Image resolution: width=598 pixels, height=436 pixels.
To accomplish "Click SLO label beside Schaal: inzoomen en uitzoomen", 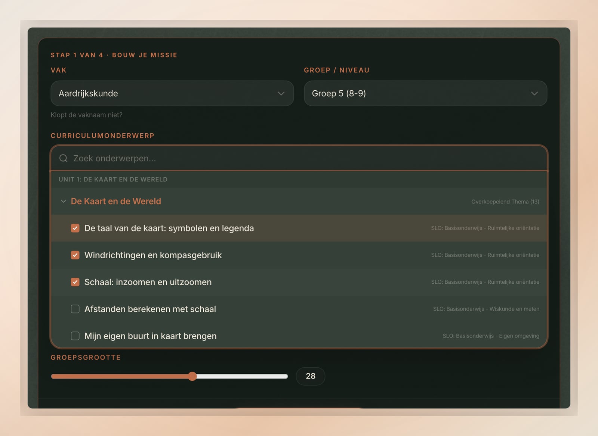I will coord(485,282).
